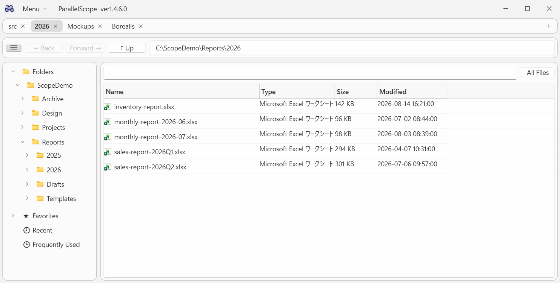Click the monthly-report-2026-06.xlsx Excel icon
This screenshot has width=560, height=283.
pyautogui.click(x=108, y=122)
